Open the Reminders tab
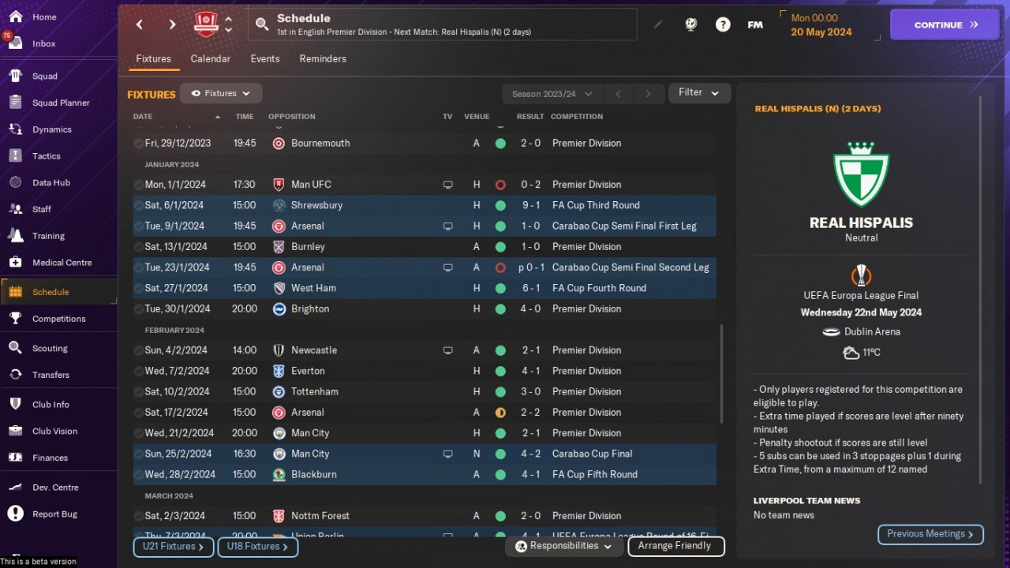The image size is (1010, 568). [323, 59]
